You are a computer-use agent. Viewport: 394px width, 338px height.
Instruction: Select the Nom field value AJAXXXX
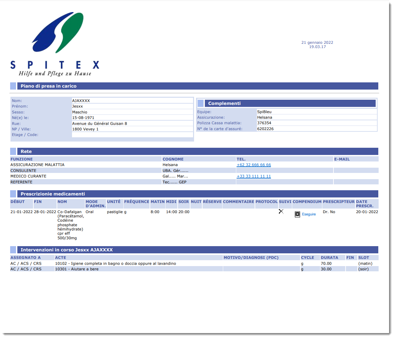[81, 101]
